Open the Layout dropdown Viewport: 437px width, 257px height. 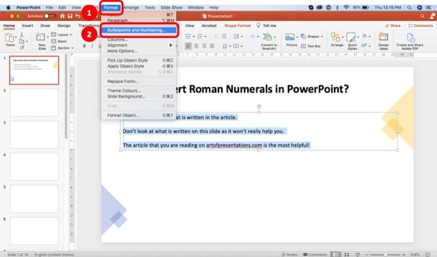[x=61, y=35]
